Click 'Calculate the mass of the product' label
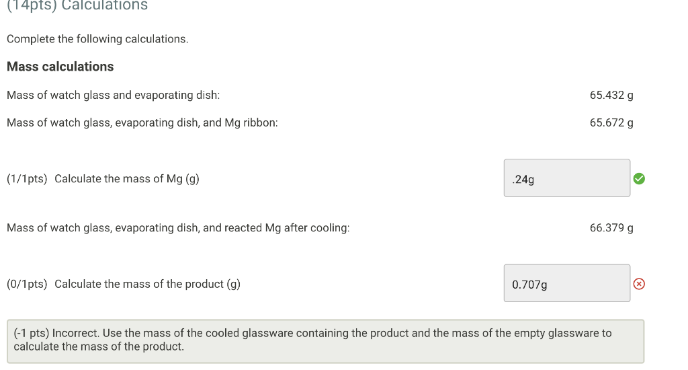Image resolution: width=688 pixels, height=370 pixels. coord(147,284)
